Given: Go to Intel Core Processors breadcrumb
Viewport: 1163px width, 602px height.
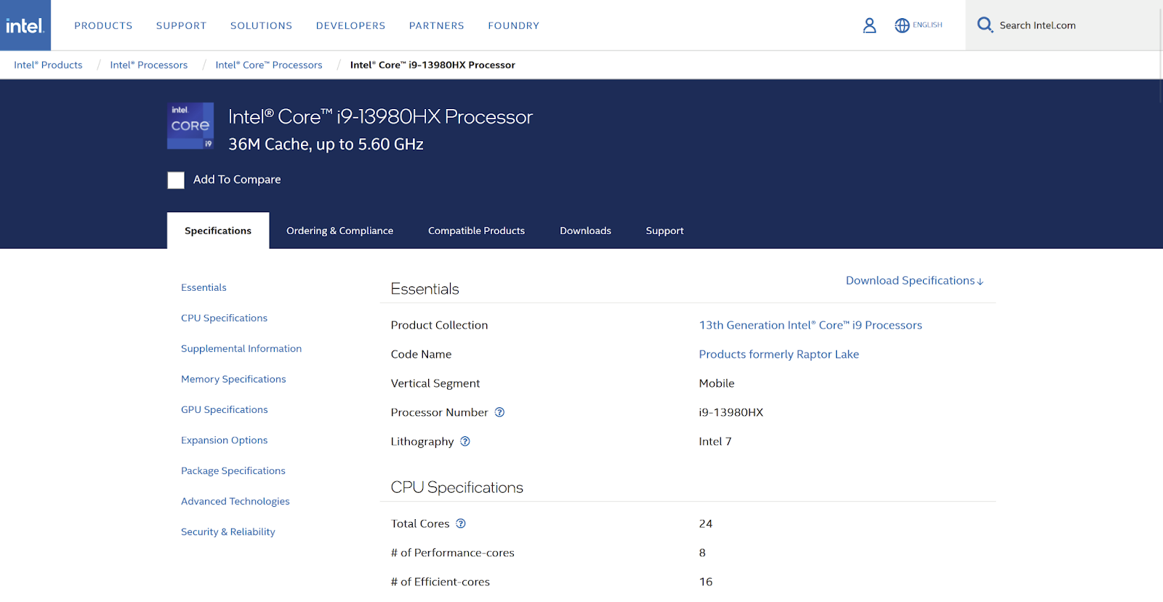Looking at the screenshot, I should [x=268, y=65].
